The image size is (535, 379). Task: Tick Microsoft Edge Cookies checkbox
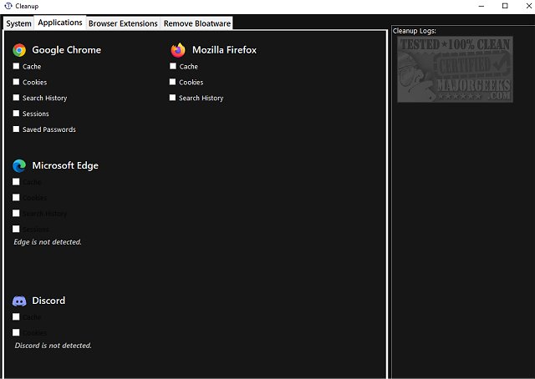coord(16,197)
